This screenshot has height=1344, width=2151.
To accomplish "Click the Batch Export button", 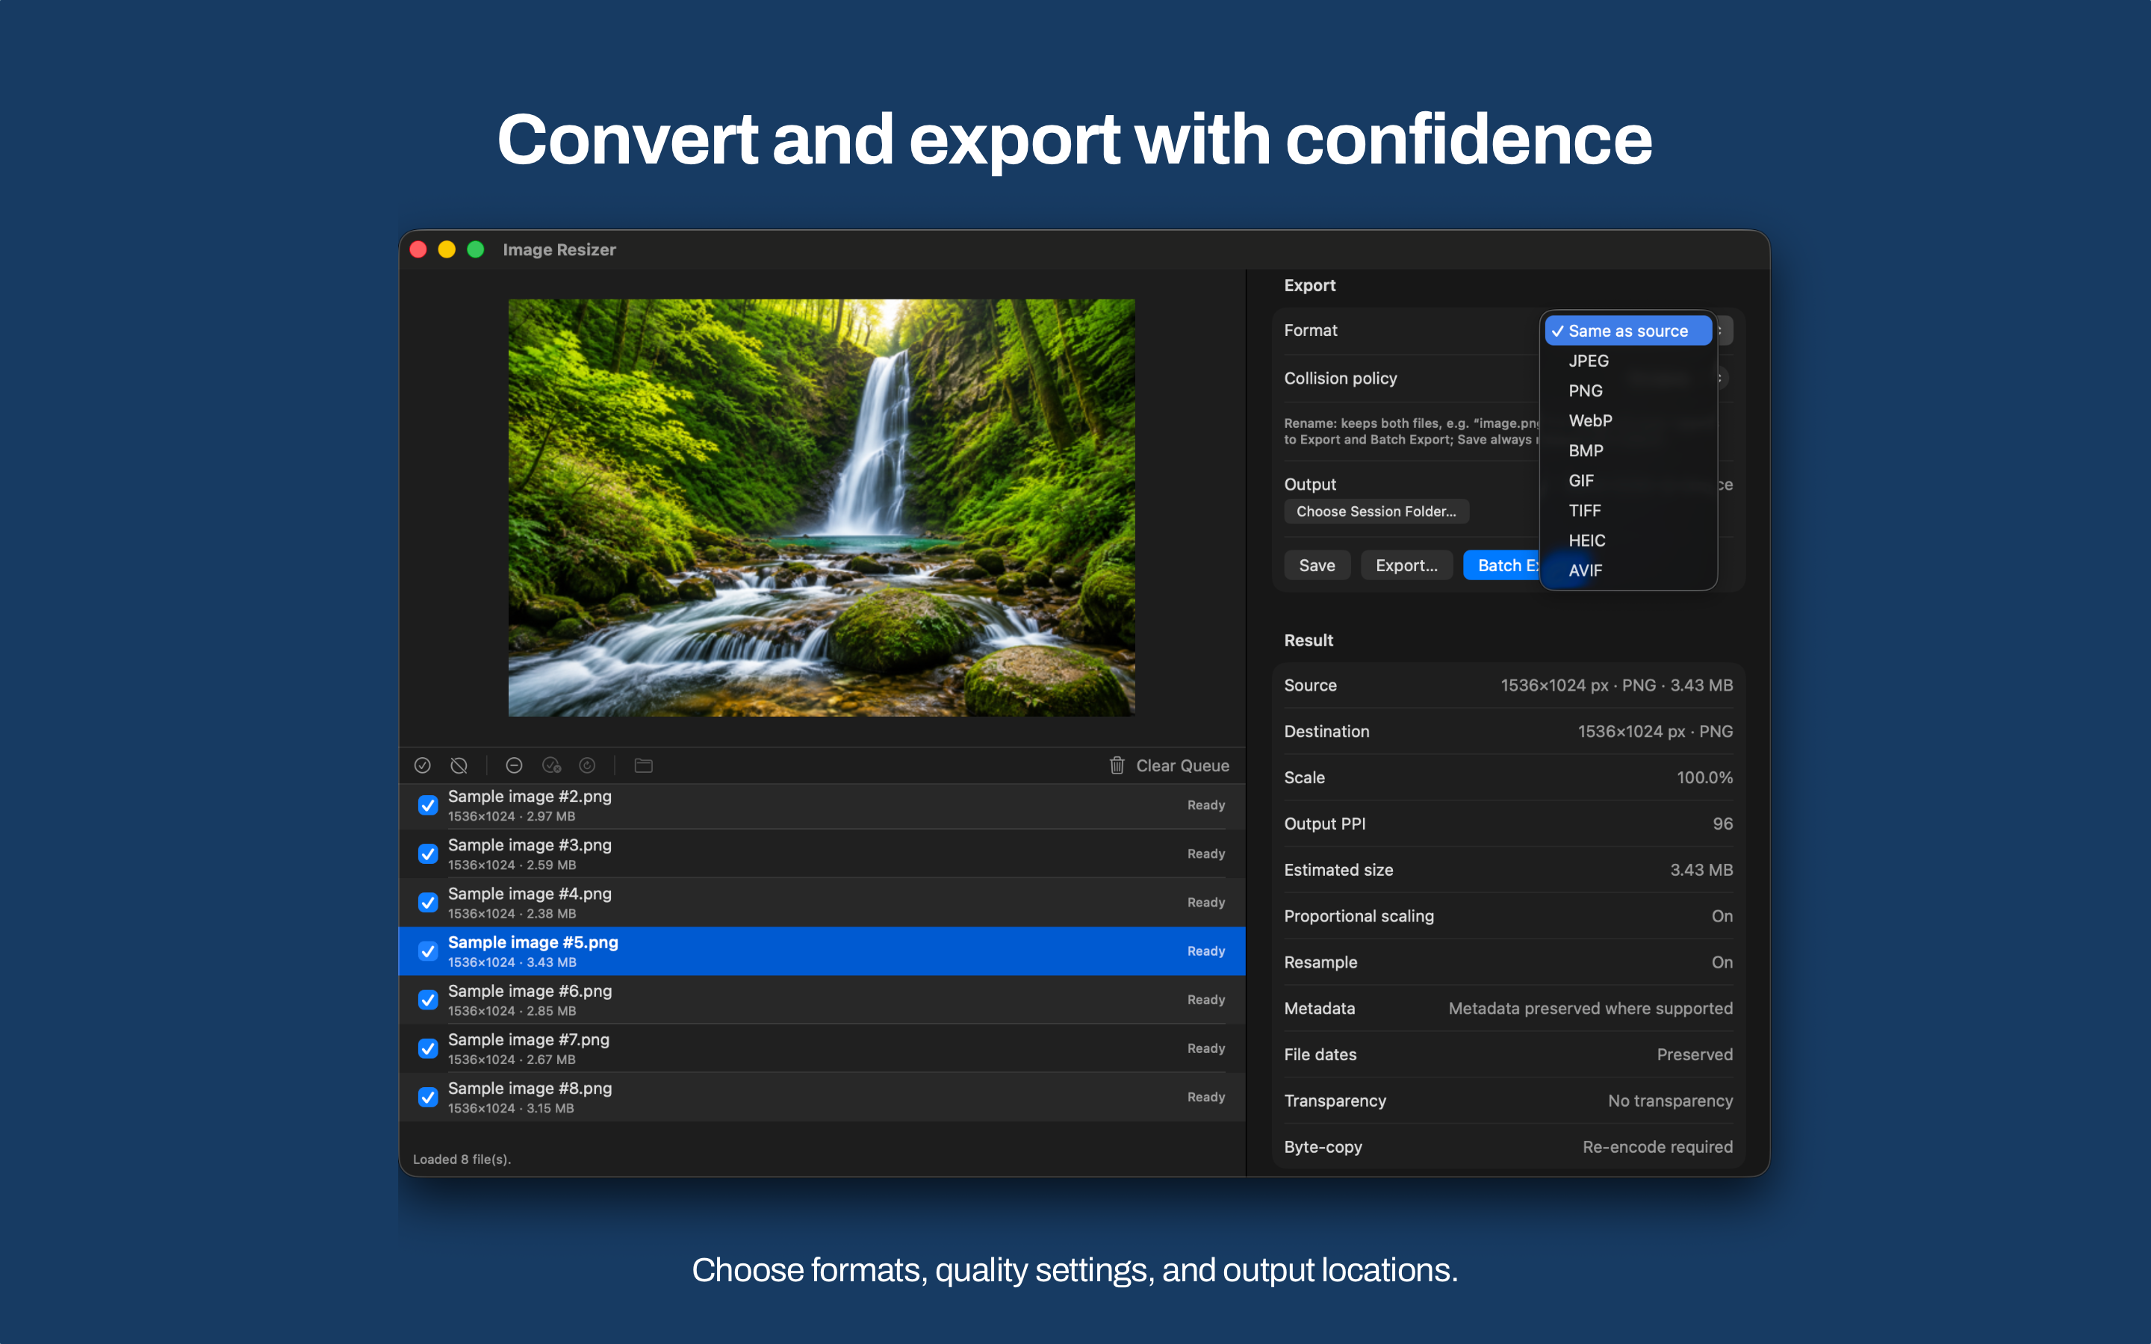I will pyautogui.click(x=1502, y=565).
